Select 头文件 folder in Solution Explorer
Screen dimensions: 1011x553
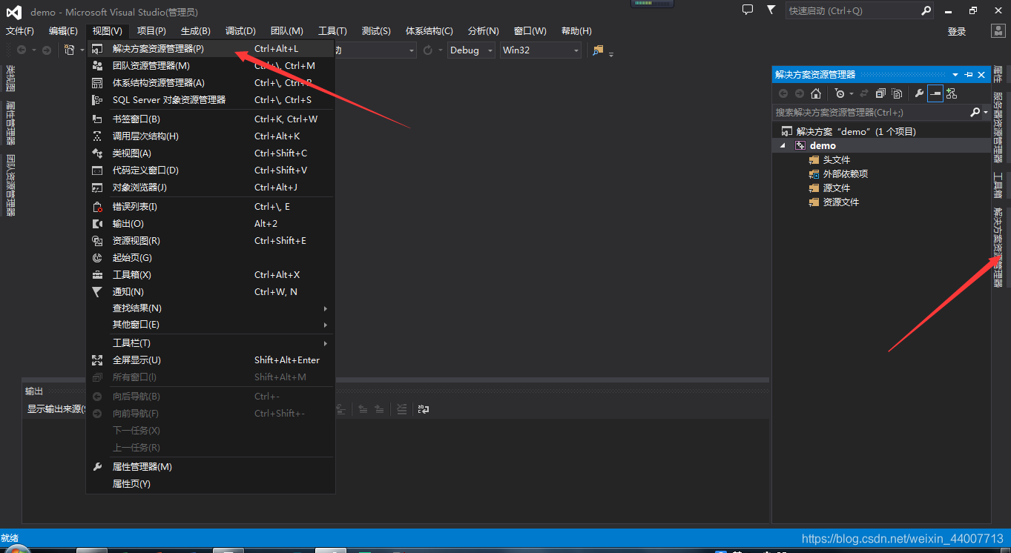click(837, 159)
